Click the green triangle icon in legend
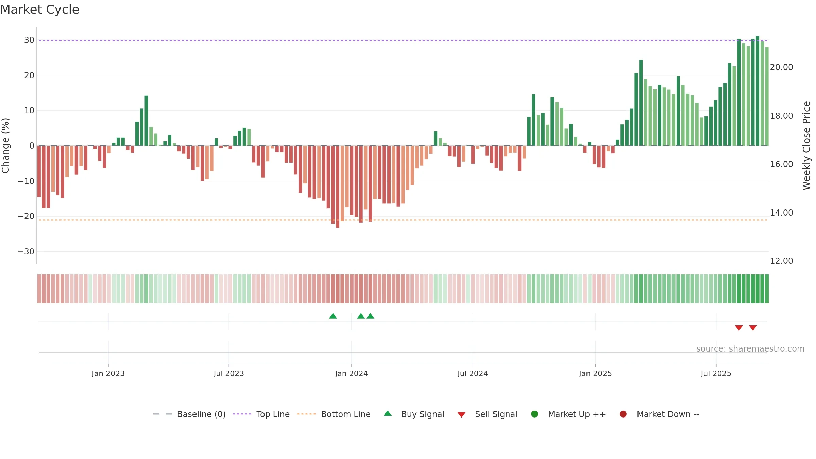 coord(388,413)
